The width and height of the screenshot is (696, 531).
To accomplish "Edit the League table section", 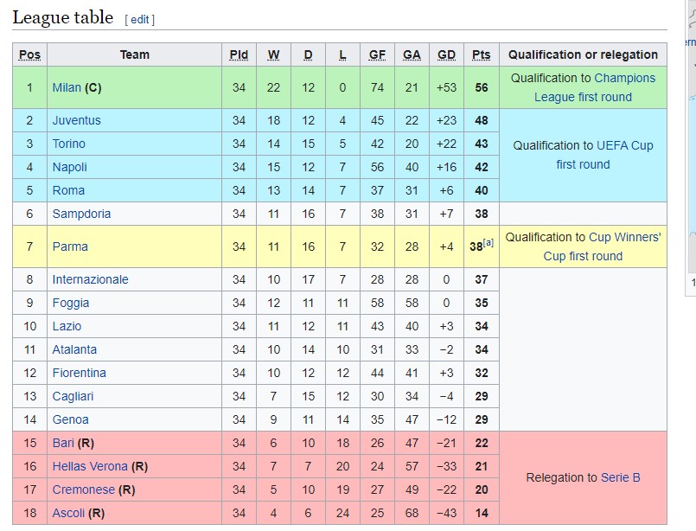I will click(140, 19).
